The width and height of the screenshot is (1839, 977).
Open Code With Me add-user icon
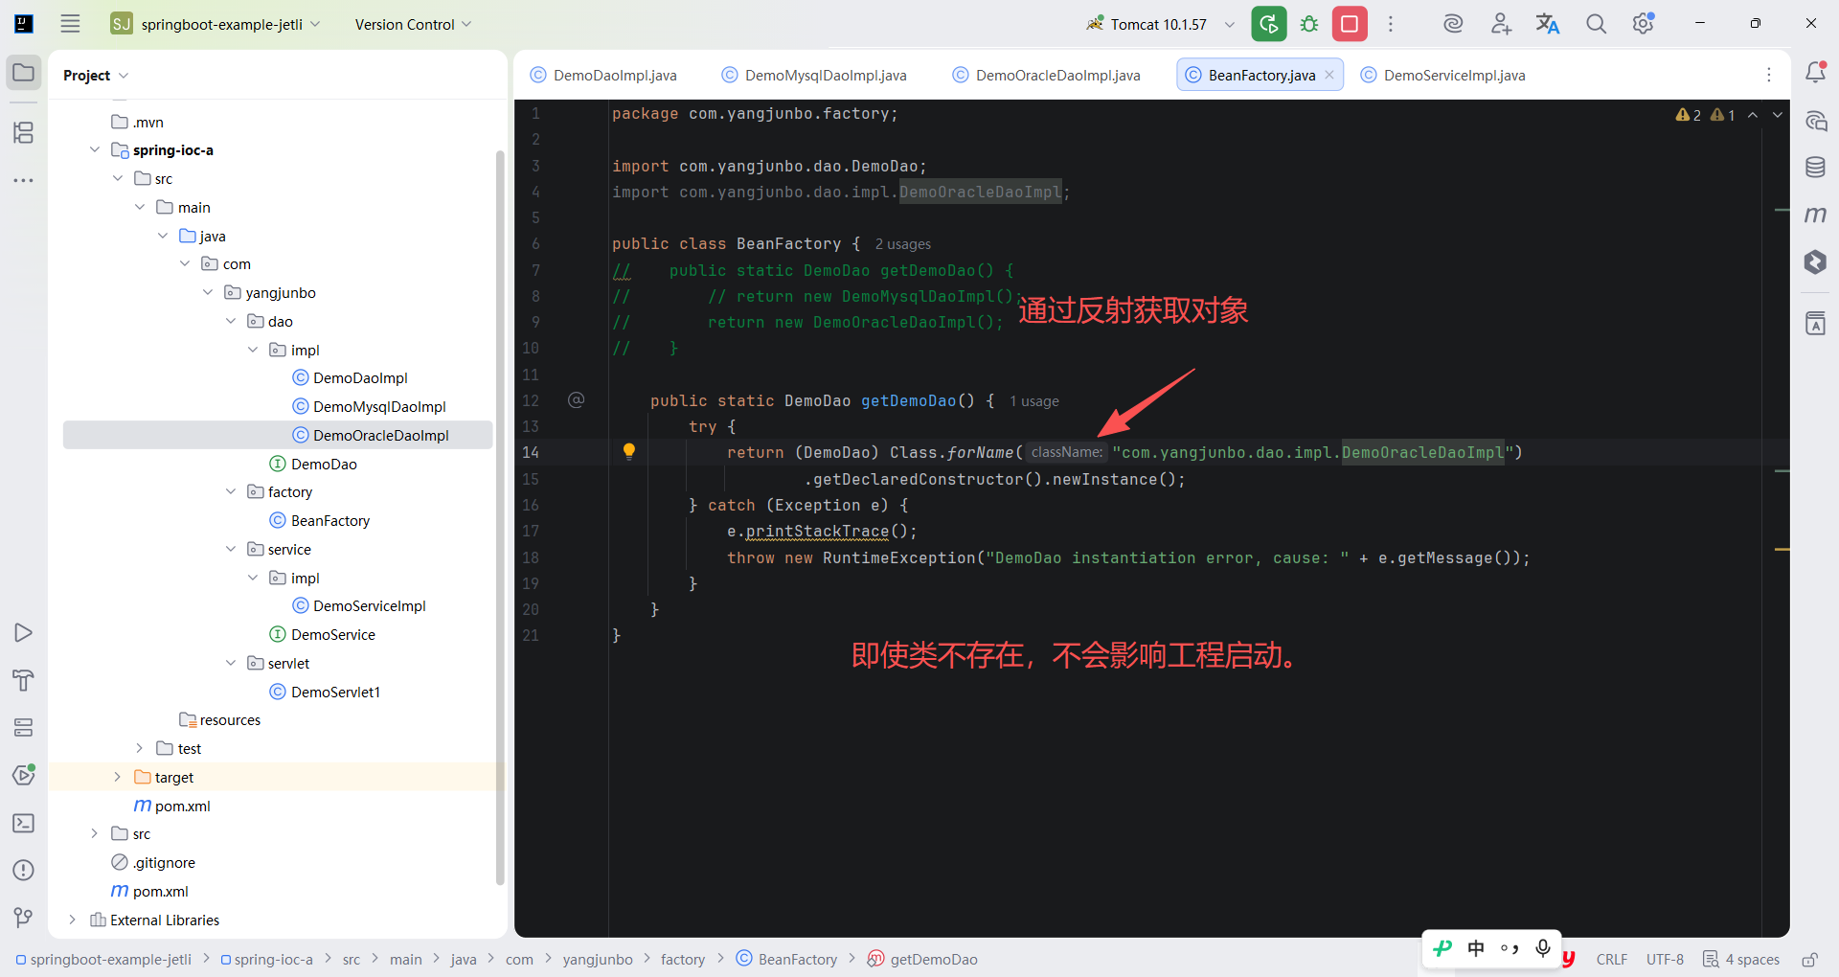1501,24
